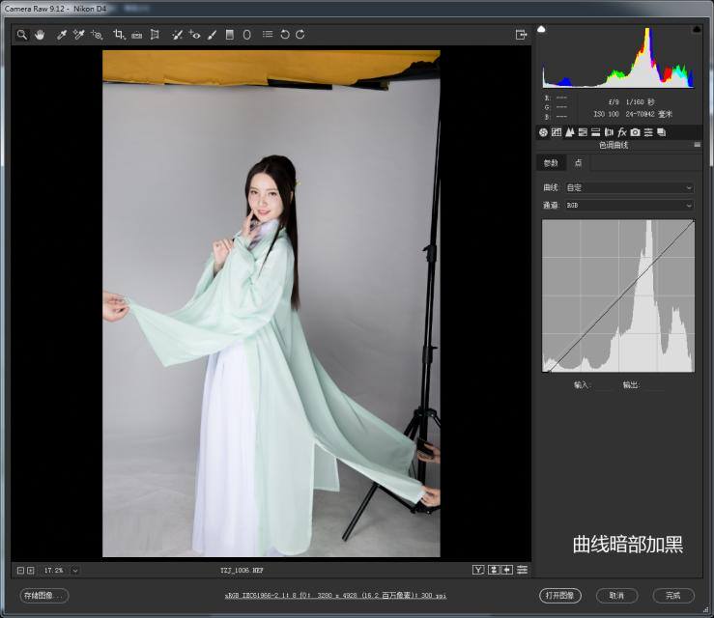714x618 pixels.
Task: Toggle shadow clipping warning in histogram
Action: (x=542, y=30)
